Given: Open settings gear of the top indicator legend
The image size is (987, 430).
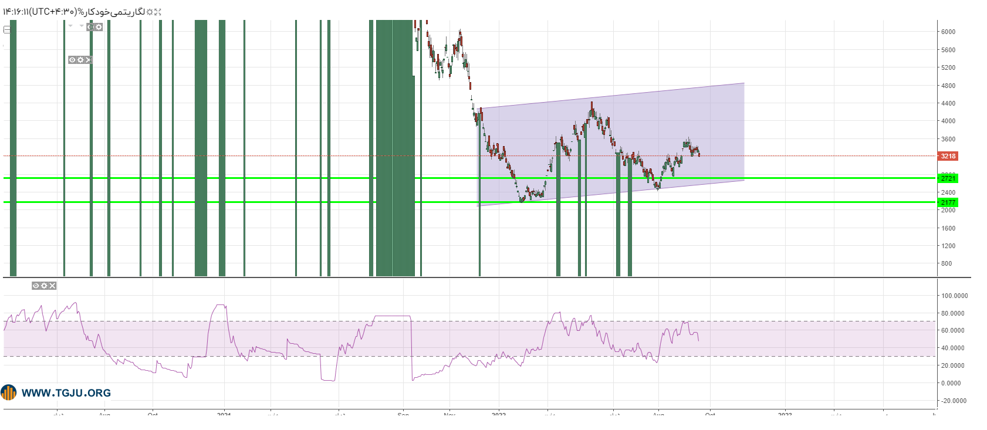Looking at the screenshot, I should [99, 27].
